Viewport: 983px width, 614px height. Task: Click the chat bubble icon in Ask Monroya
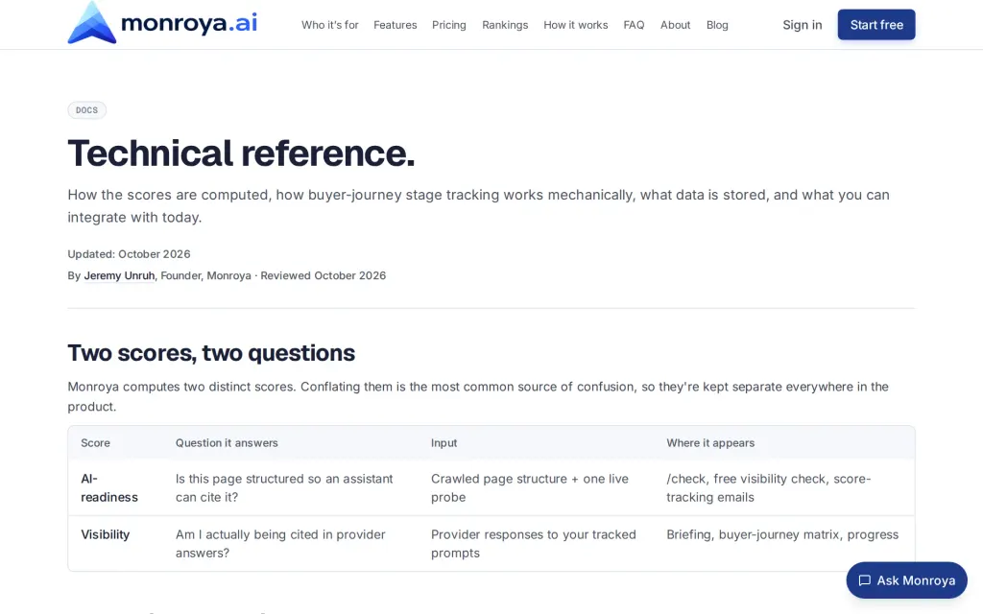[x=865, y=580]
